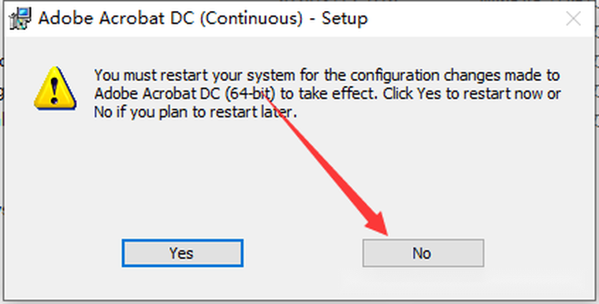Open the installer icon system menu

point(20,18)
